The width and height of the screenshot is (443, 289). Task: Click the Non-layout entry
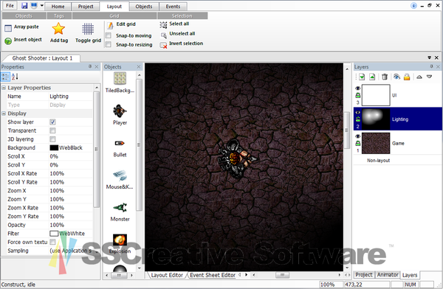click(378, 160)
